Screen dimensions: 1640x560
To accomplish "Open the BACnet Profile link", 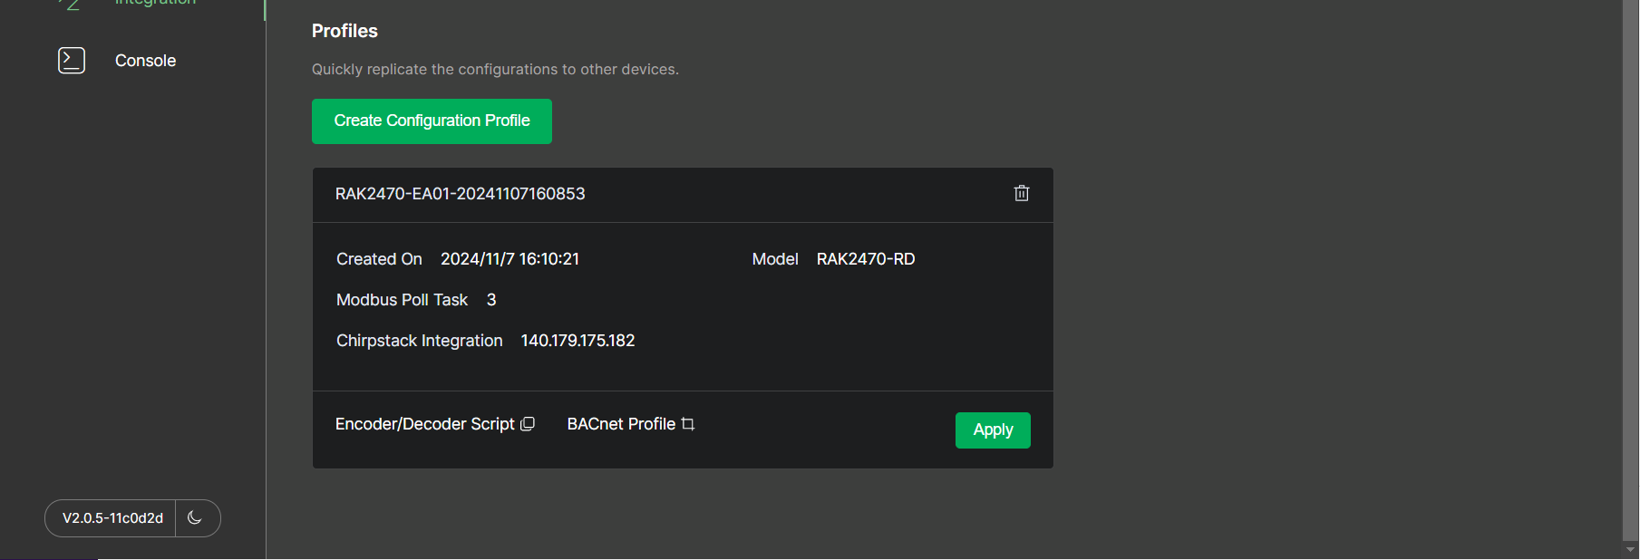I will click(x=621, y=424).
